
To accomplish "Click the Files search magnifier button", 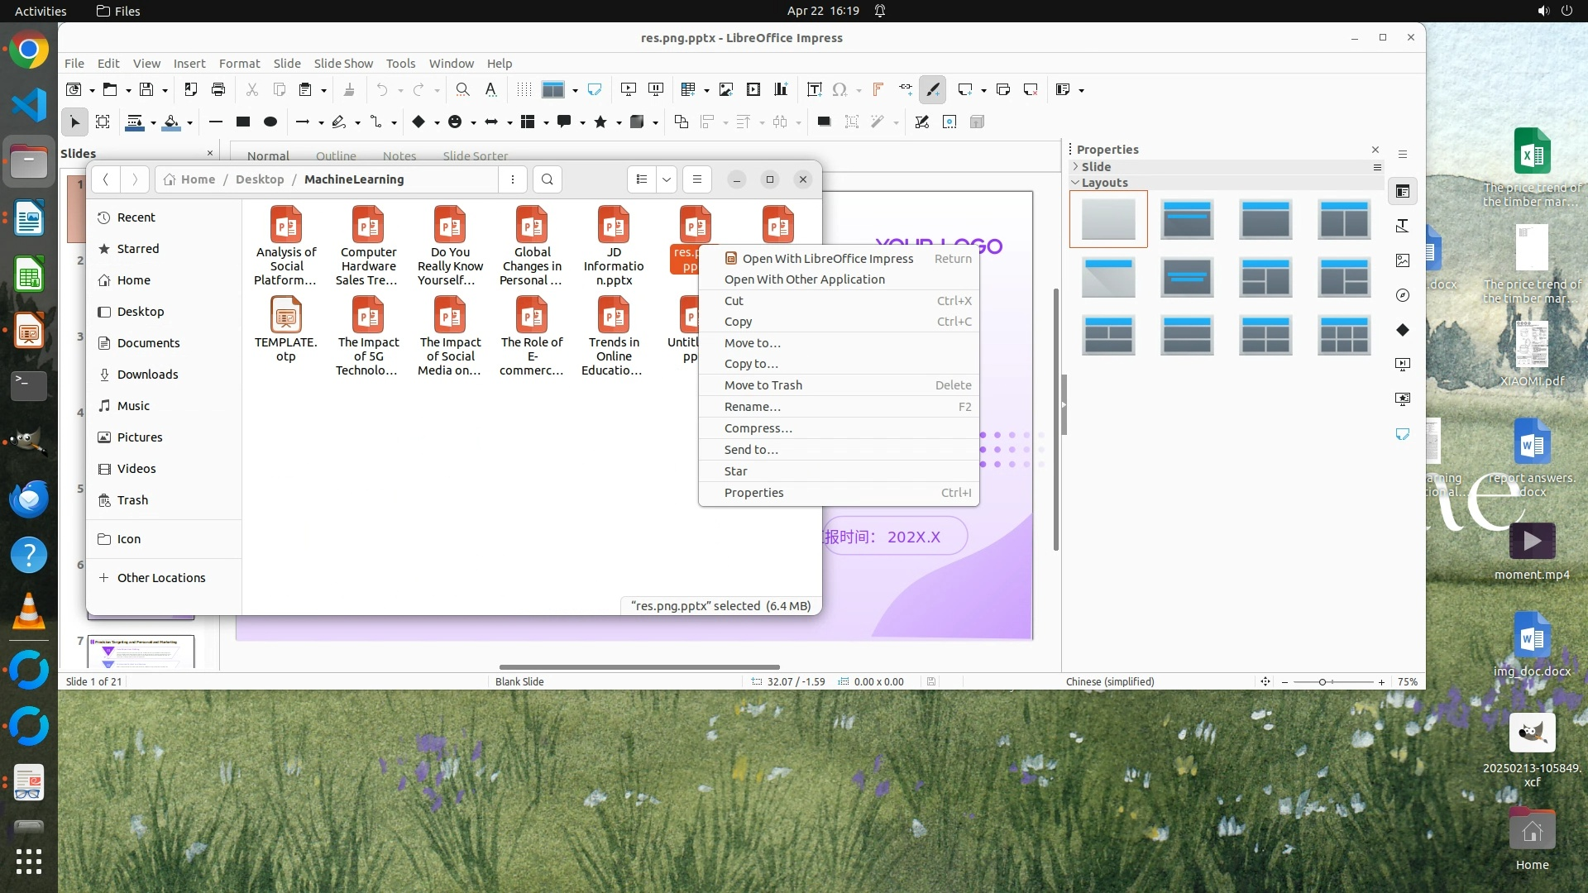I will (x=547, y=179).
